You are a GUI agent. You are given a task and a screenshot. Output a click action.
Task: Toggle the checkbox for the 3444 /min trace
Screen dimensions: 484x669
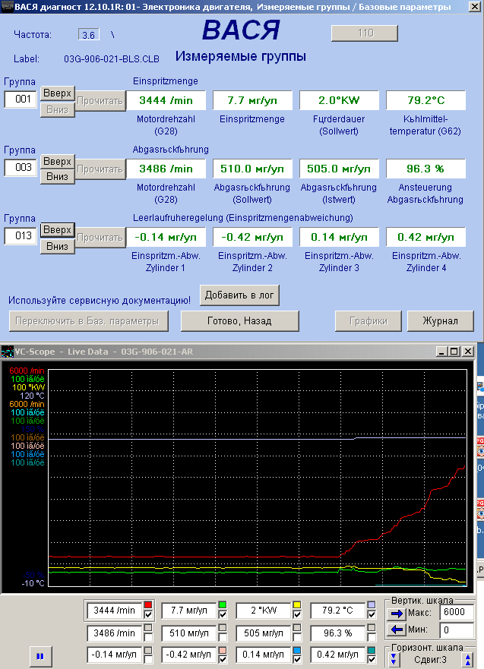point(149,614)
